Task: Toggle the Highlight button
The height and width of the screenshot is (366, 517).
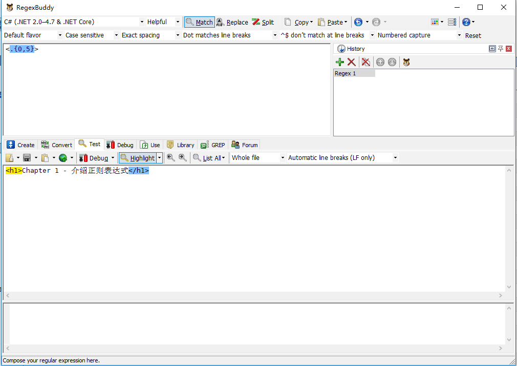Action: (x=138, y=158)
